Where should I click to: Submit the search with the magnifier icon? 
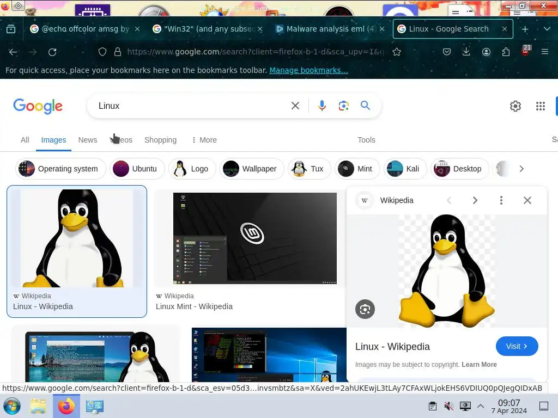[365, 105]
